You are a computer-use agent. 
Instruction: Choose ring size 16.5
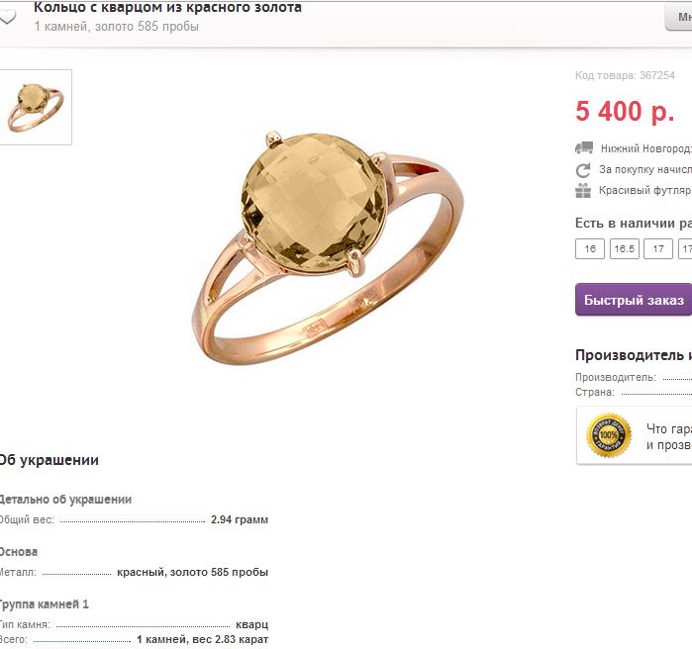(x=624, y=248)
